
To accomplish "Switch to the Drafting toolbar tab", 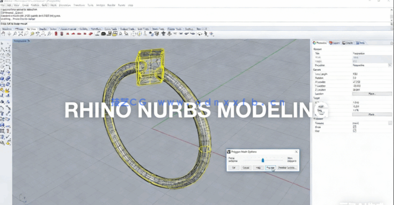I will 189,29.
